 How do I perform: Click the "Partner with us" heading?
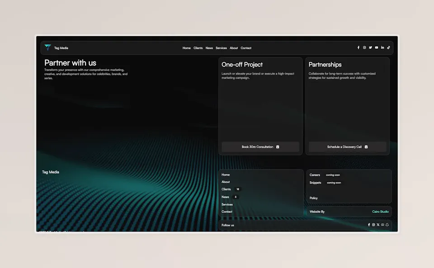click(x=71, y=63)
